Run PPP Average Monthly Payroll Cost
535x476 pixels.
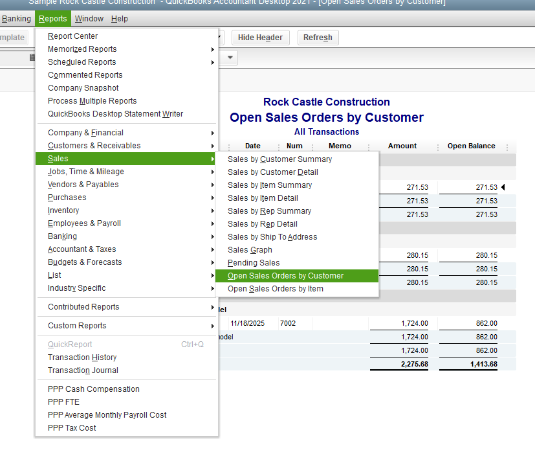(127, 416)
